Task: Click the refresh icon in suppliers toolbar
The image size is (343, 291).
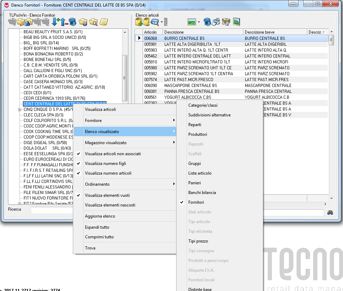Action: click(72, 23)
